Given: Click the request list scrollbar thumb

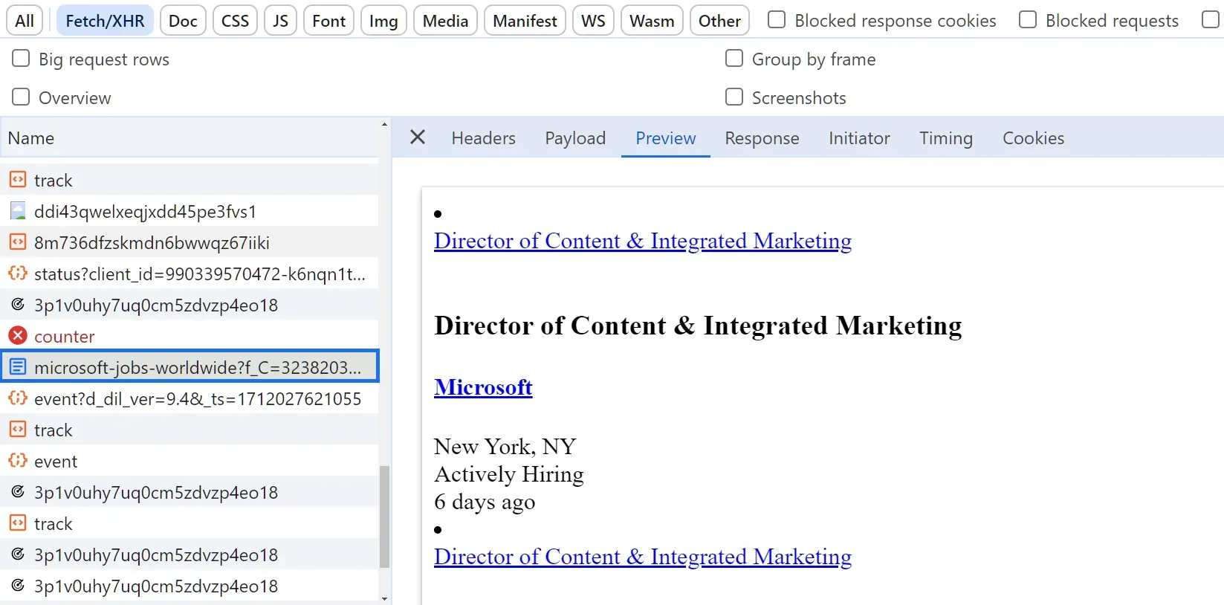Looking at the screenshot, I should 384,517.
